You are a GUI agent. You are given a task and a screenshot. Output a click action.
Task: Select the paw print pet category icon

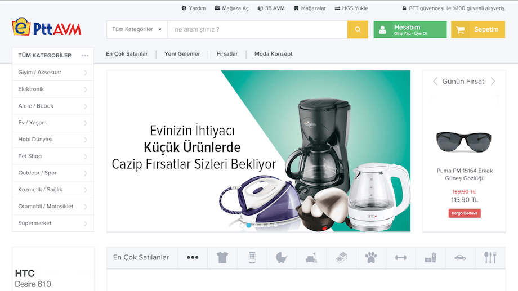370,257
